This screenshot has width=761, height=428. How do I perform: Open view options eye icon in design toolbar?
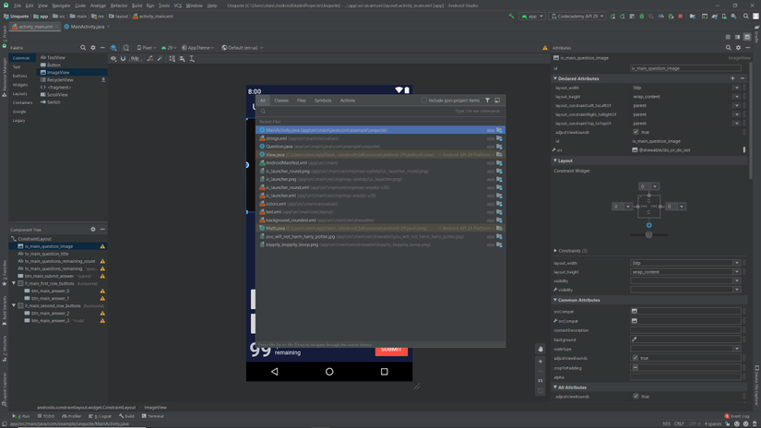pos(113,58)
